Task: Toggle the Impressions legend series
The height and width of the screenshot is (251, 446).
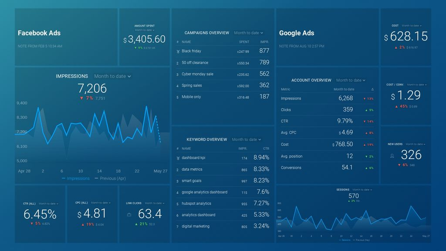Action: click(x=76, y=178)
